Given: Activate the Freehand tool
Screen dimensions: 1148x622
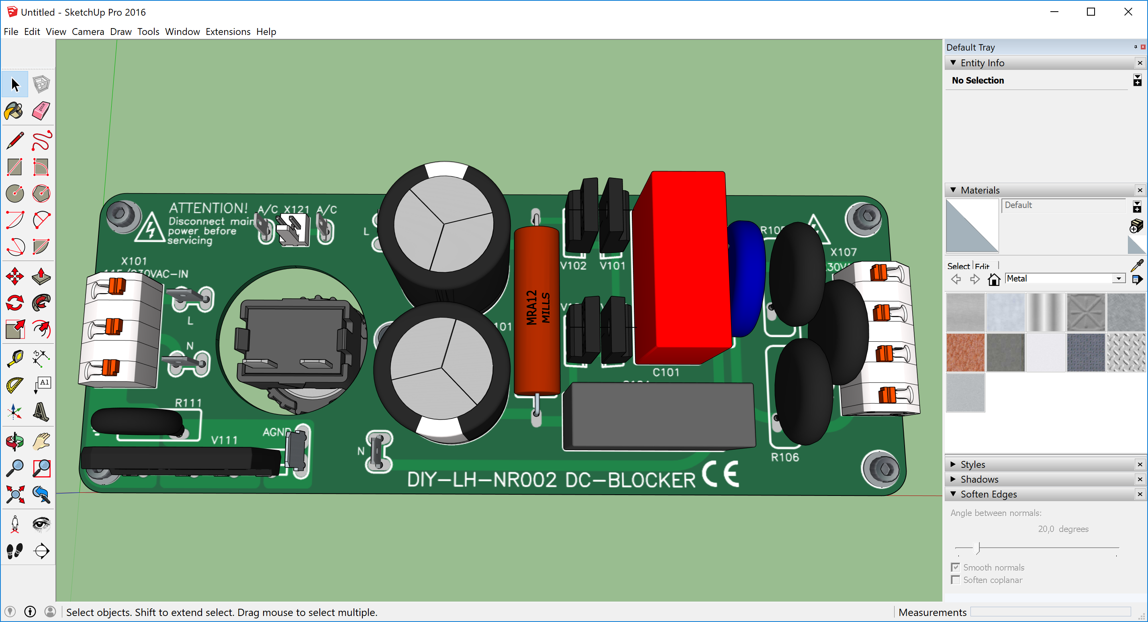Looking at the screenshot, I should coord(41,141).
